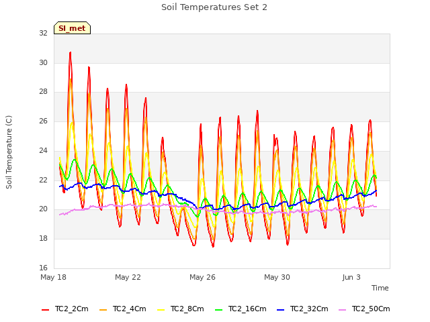Click the 18 y-axis tick label
The height and width of the screenshot is (322, 430).
click(43, 239)
